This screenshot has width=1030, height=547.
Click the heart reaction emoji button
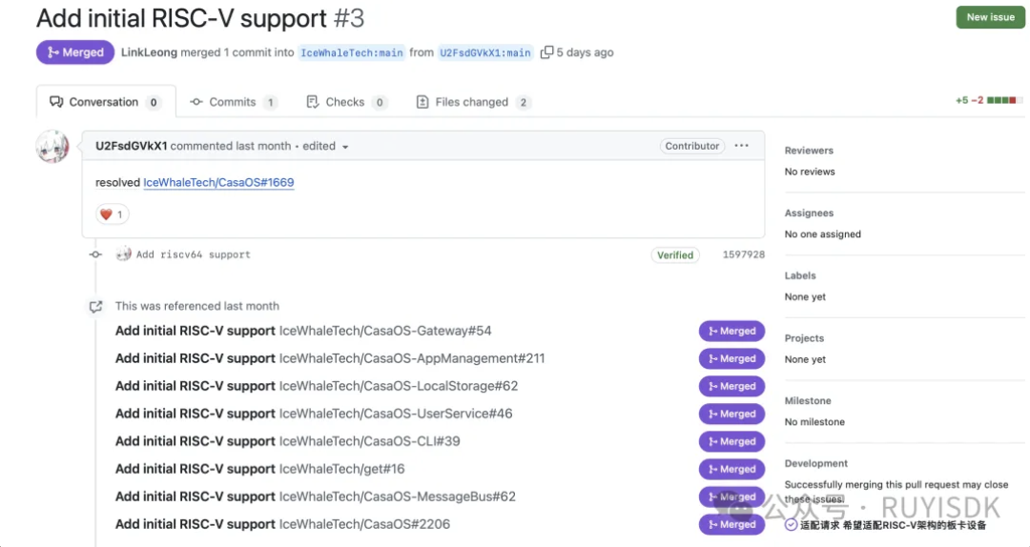(112, 214)
